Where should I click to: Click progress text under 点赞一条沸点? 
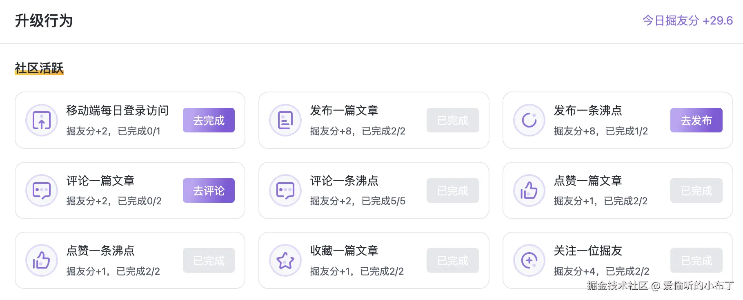point(113,271)
